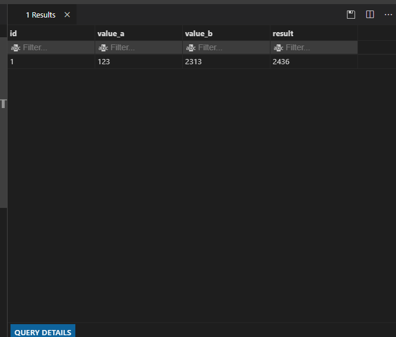
Task: Select the cell with value 2313
Action: [226, 62]
